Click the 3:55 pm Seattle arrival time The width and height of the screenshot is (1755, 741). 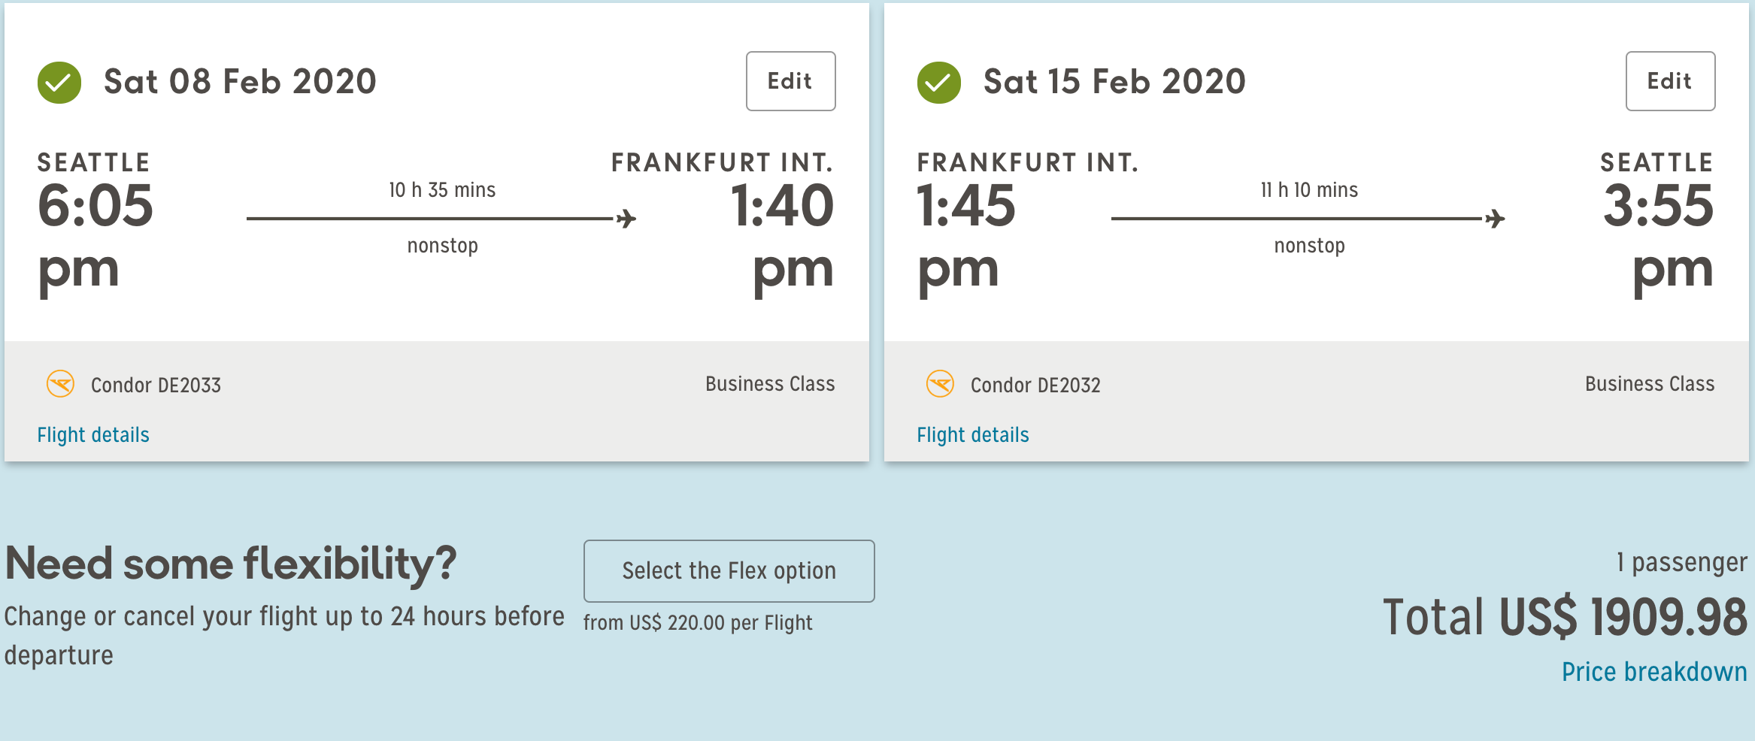coord(1658,234)
